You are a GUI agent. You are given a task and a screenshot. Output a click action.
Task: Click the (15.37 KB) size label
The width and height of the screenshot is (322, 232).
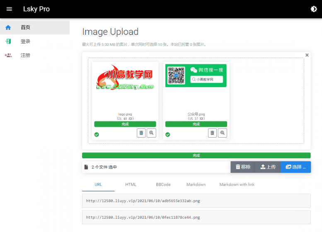click(x=196, y=118)
